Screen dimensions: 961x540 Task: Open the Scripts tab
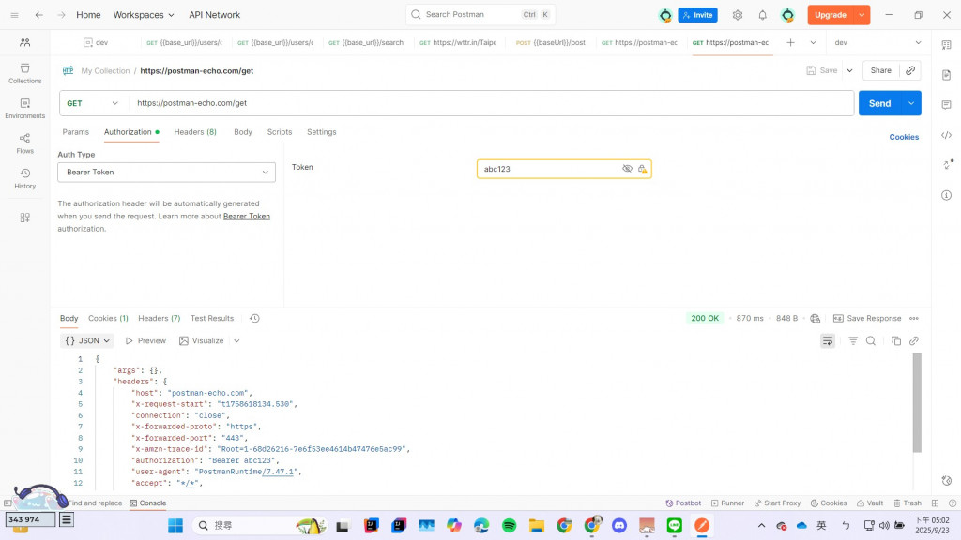(280, 132)
